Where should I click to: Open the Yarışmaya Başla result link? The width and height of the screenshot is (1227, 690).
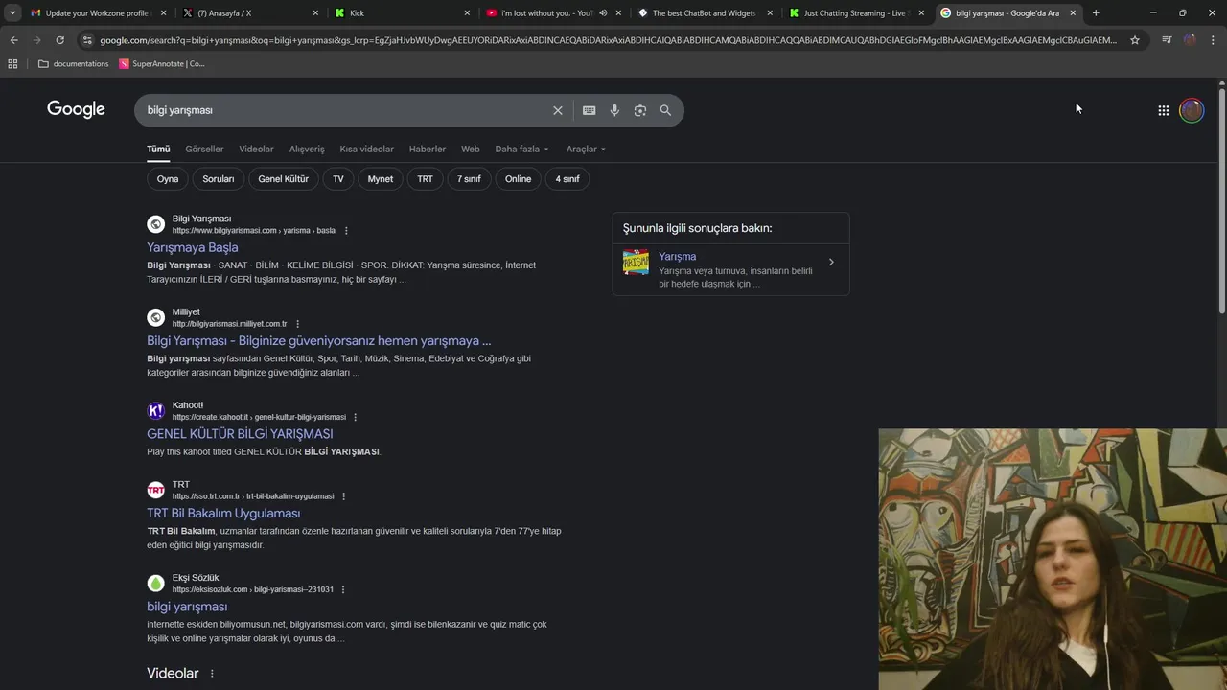[x=193, y=247]
